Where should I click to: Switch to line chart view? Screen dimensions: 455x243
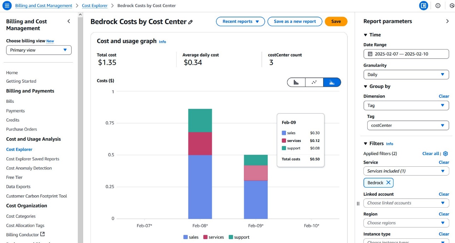[x=314, y=82]
